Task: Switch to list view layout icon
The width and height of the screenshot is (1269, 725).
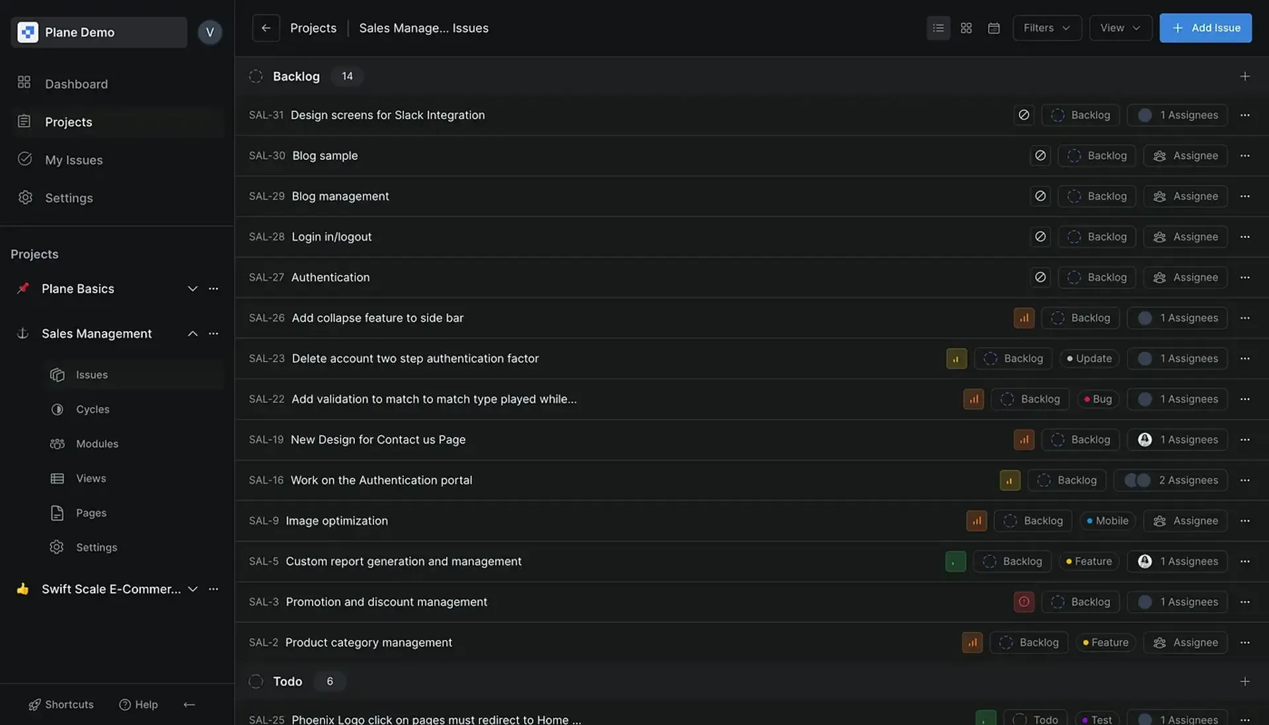Action: [x=938, y=28]
